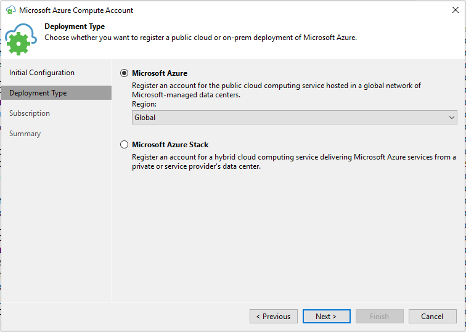Viewport: 466px width, 332px height.
Task: Click the Microsoft Azure bold label
Action: [x=160, y=73]
